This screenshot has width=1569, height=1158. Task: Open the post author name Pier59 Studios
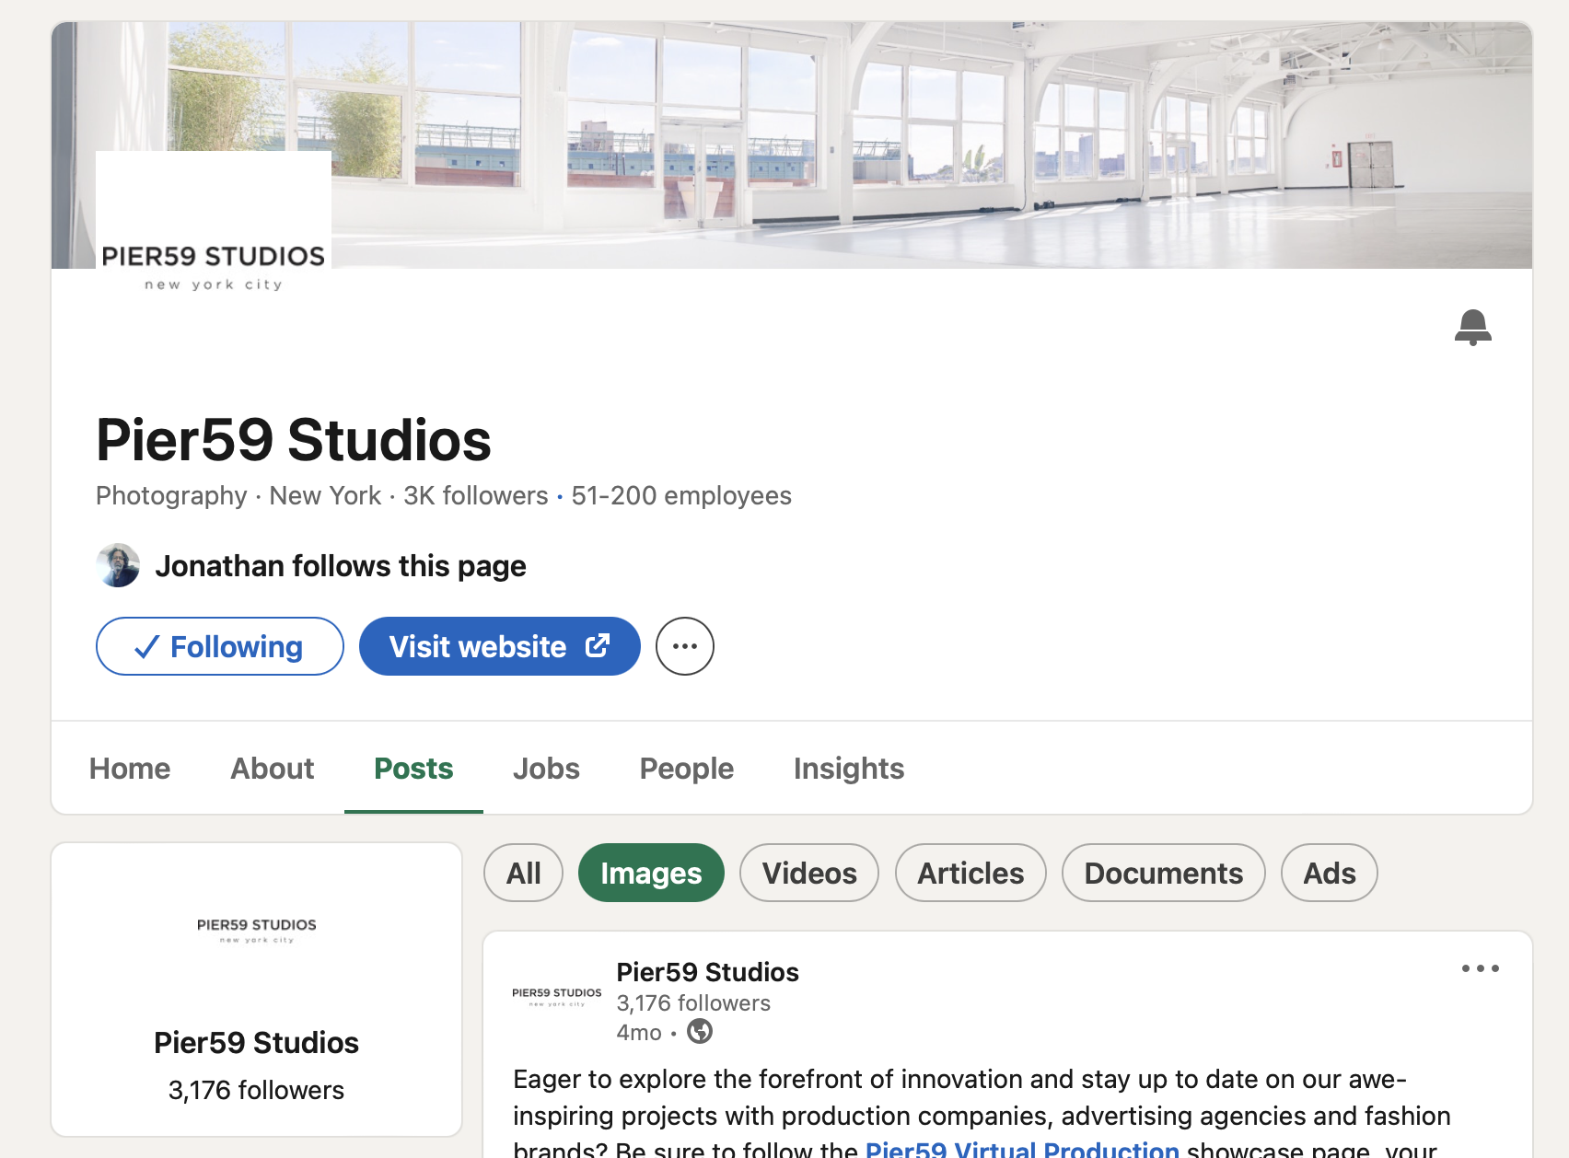(x=707, y=972)
